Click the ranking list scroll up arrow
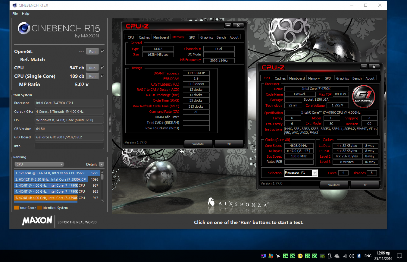Image resolution: width=407 pixels, height=262 pixels. (x=102, y=172)
